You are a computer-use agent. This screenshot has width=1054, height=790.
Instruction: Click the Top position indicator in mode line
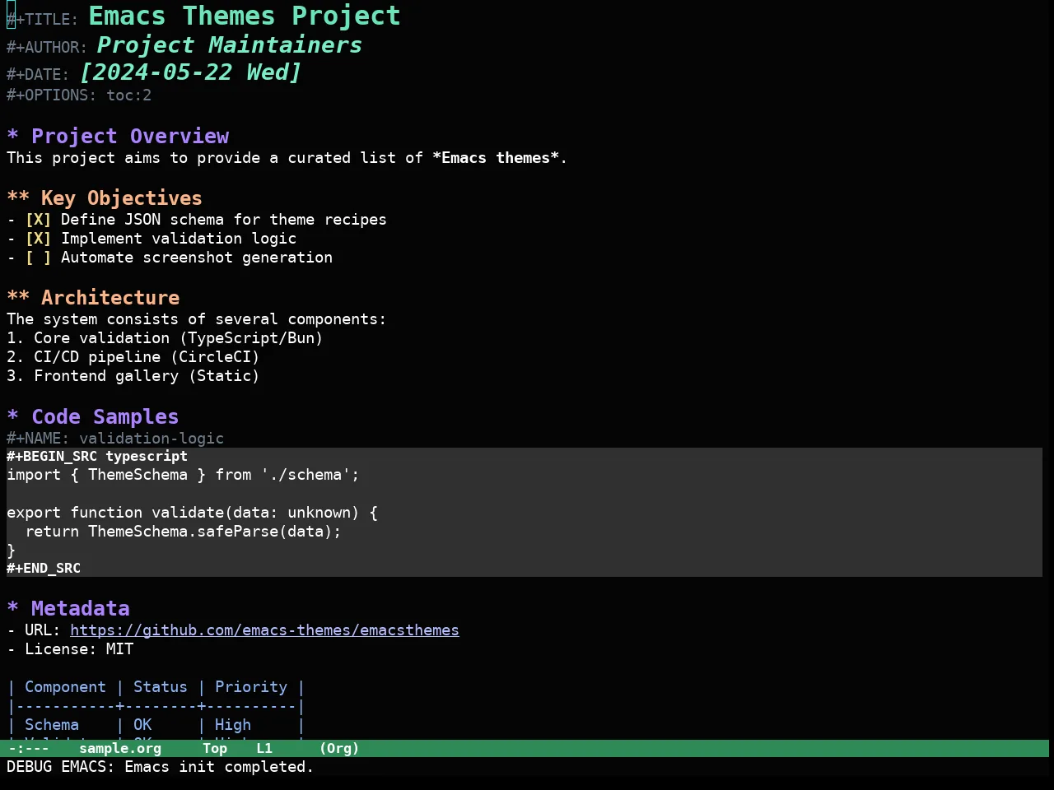[x=215, y=748]
